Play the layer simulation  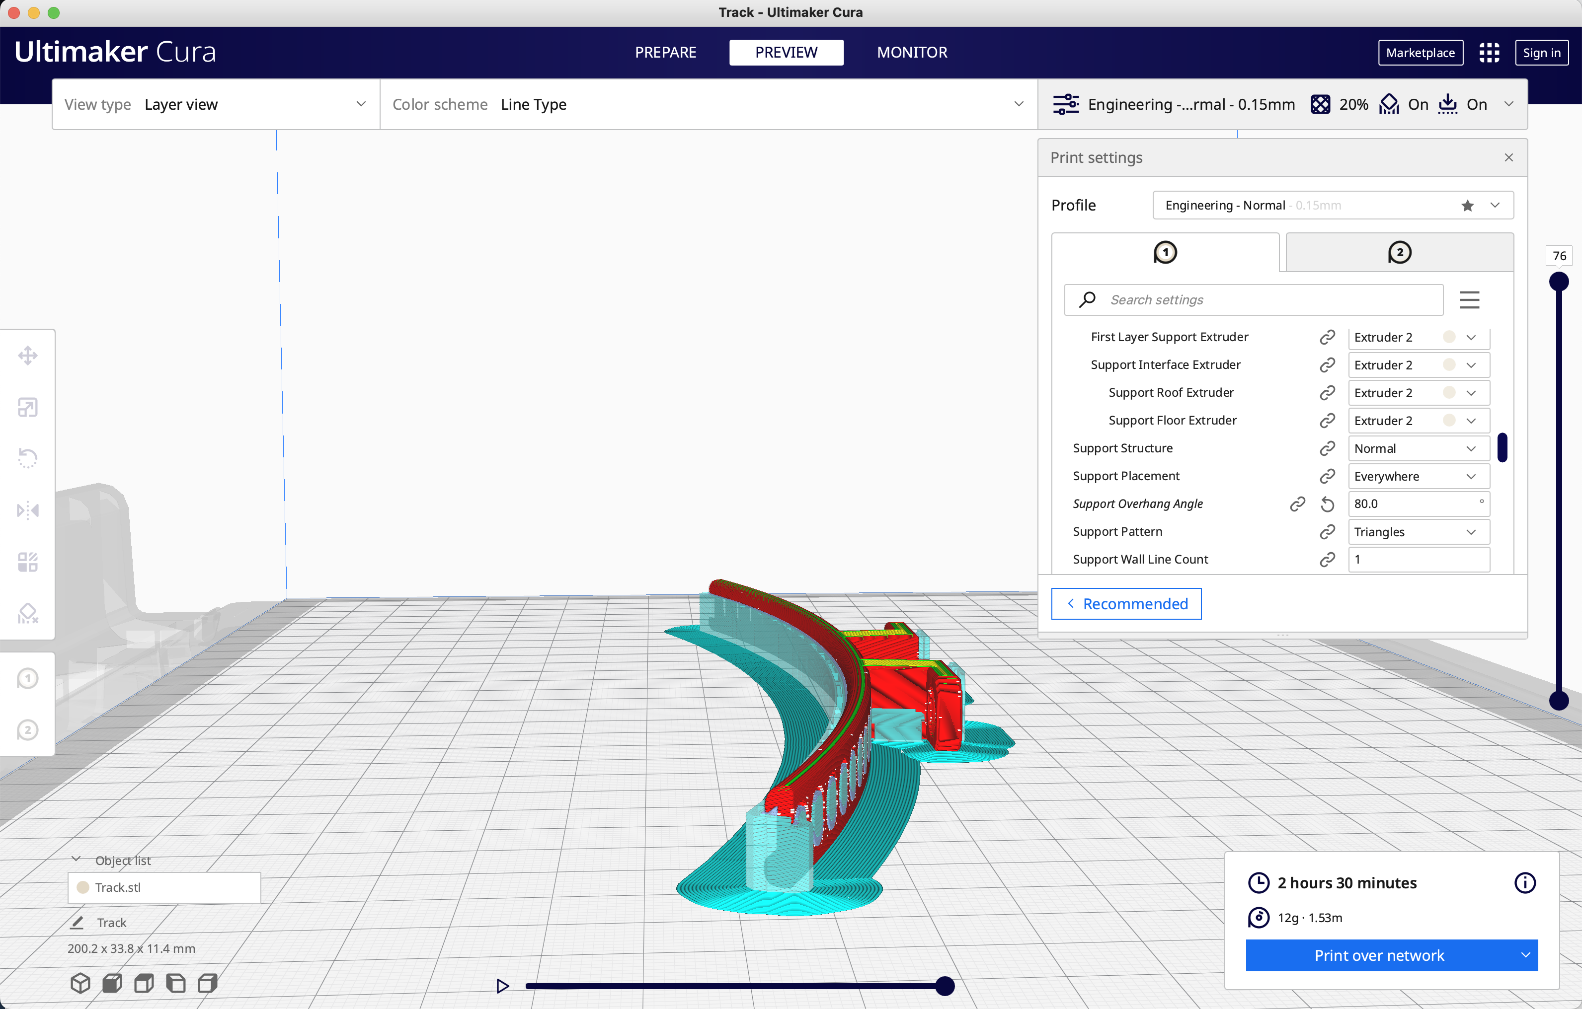502,985
